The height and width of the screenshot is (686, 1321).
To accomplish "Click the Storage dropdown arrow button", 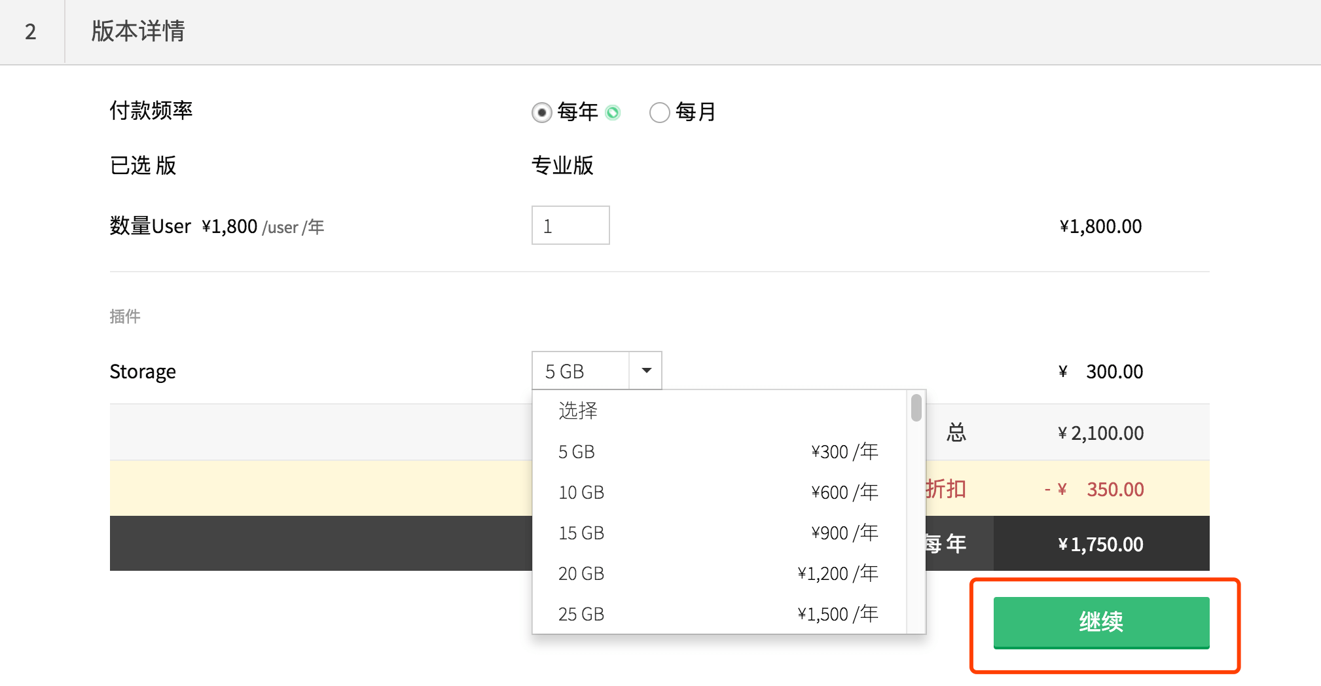I will tap(646, 370).
